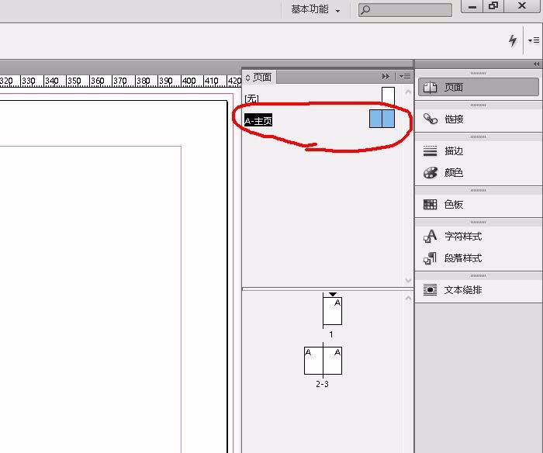Click the search input field

[x=405, y=10]
